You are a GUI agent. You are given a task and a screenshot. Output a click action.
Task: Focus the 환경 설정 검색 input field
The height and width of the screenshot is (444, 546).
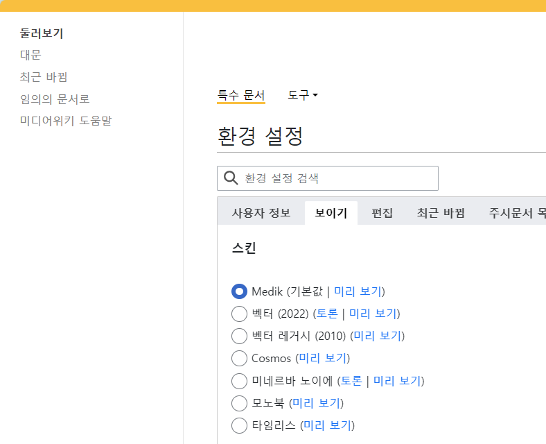pyautogui.click(x=327, y=178)
